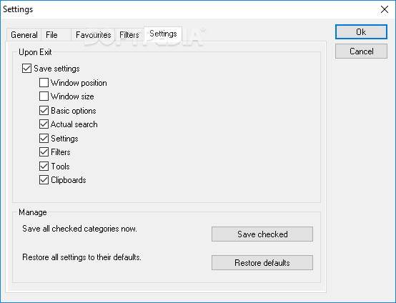Viewport: 396px width, 303px height.
Task: Enable the Window size checkbox
Action: point(44,96)
